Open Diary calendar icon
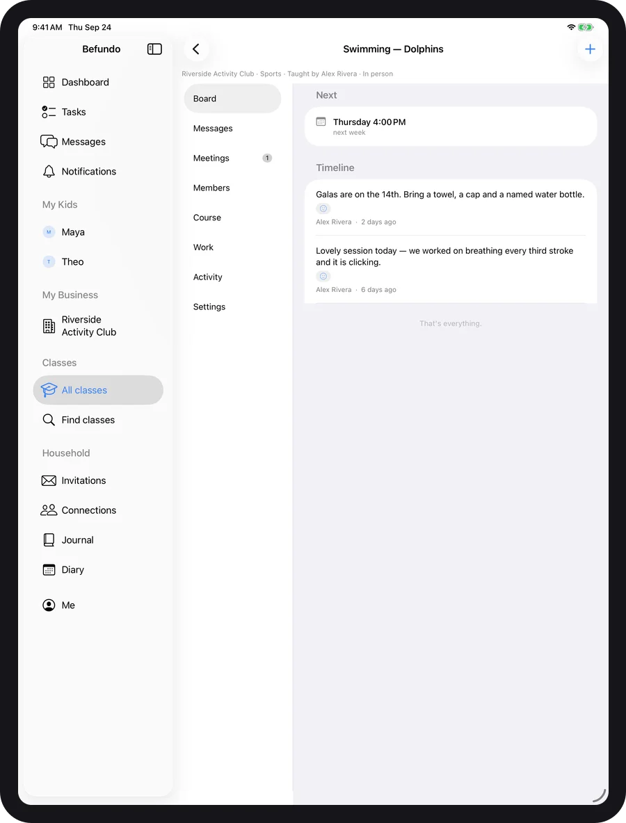The height and width of the screenshot is (823, 626). coord(49,569)
